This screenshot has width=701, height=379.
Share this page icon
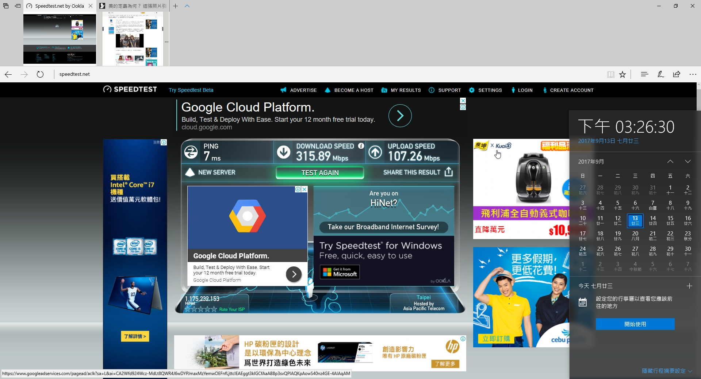(677, 74)
